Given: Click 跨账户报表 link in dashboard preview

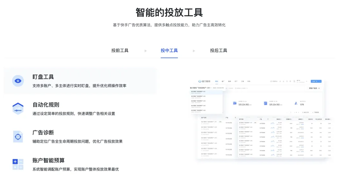Looking at the screenshot, I should point(314,88).
